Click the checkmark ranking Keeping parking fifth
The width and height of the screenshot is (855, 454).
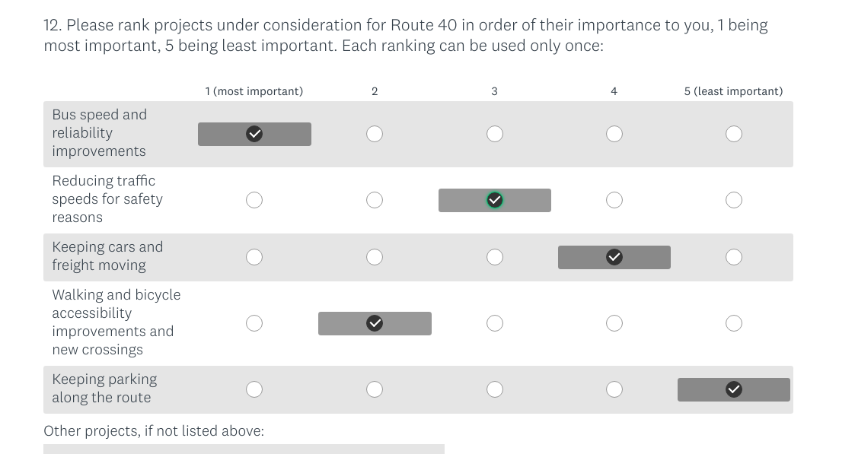coord(733,389)
